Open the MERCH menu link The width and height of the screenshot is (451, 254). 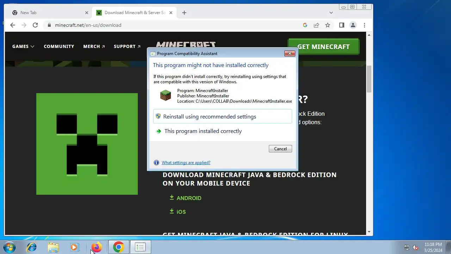pyautogui.click(x=94, y=47)
